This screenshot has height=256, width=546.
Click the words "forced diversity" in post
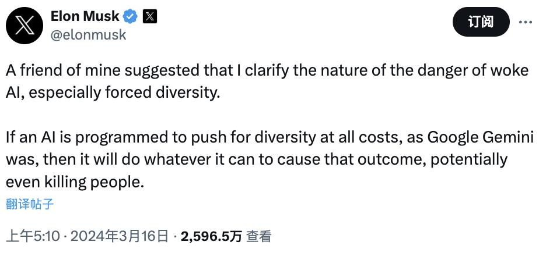[x=170, y=93]
